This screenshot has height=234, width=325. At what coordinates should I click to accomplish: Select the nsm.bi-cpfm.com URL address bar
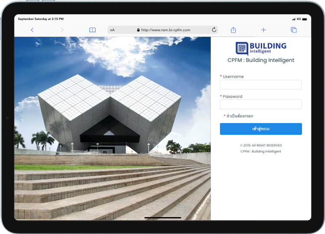[x=166, y=30]
